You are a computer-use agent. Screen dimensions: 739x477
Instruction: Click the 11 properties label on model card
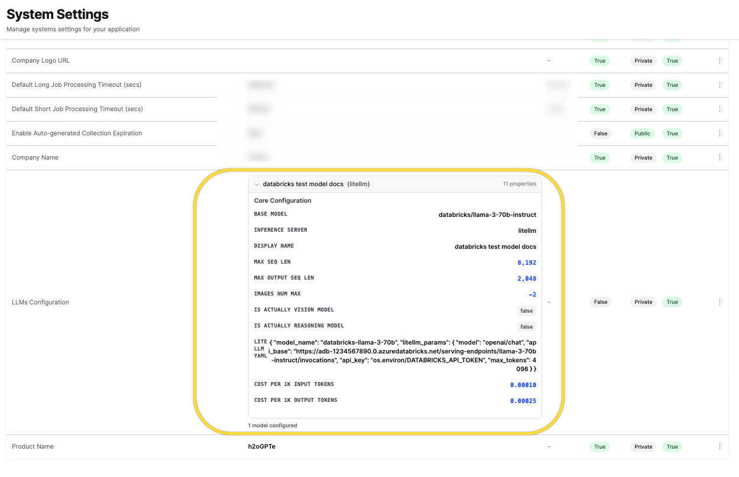coord(519,184)
